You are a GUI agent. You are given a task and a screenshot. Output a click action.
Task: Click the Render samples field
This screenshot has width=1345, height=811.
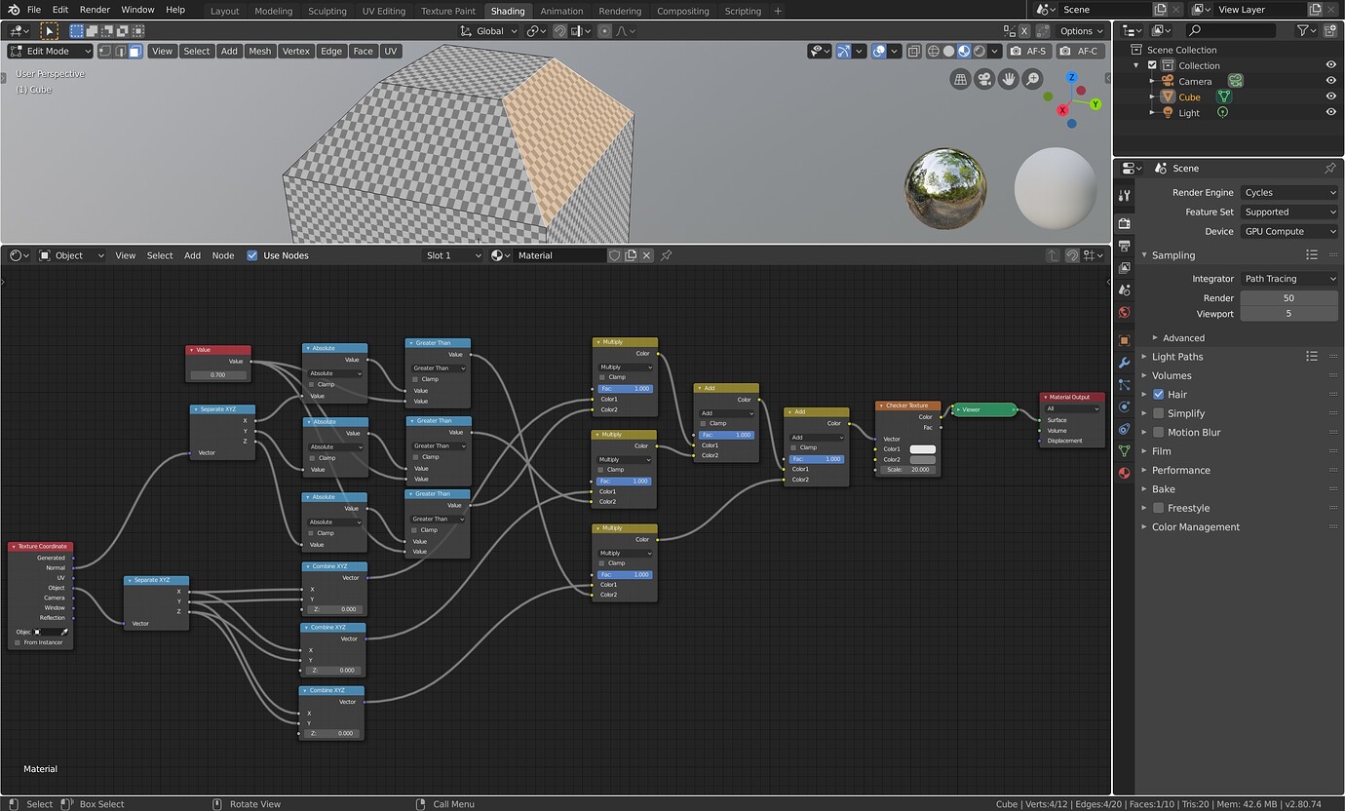click(1288, 297)
